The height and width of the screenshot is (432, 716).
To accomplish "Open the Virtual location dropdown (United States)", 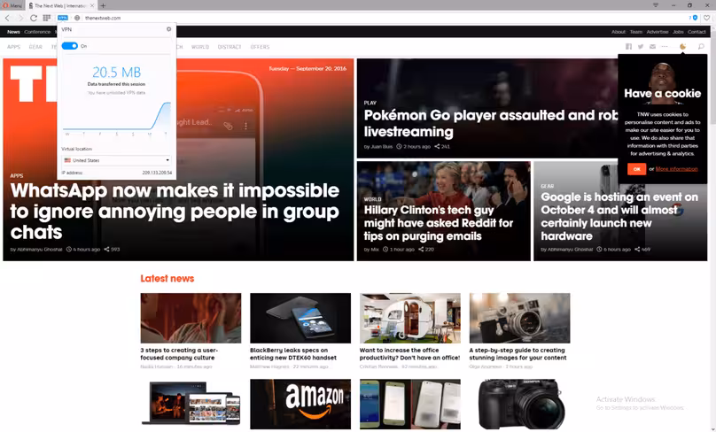I will (x=116, y=160).
